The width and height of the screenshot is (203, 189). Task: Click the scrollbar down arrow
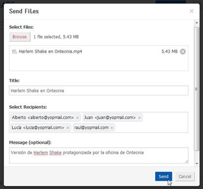click(x=197, y=163)
